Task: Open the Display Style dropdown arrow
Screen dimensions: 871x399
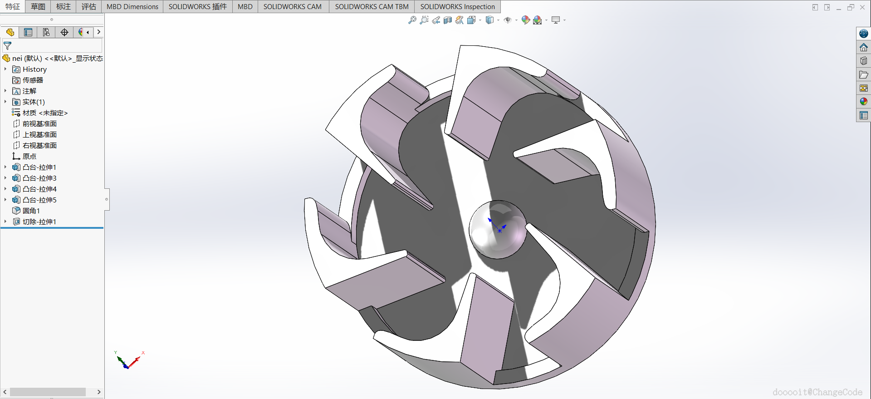Action: 498,20
